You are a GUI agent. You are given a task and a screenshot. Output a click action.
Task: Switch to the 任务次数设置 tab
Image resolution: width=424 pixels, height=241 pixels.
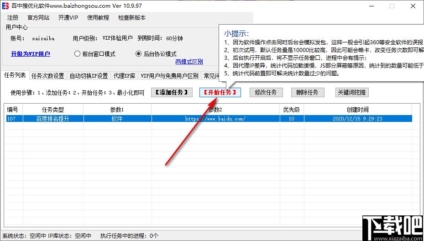coord(48,76)
